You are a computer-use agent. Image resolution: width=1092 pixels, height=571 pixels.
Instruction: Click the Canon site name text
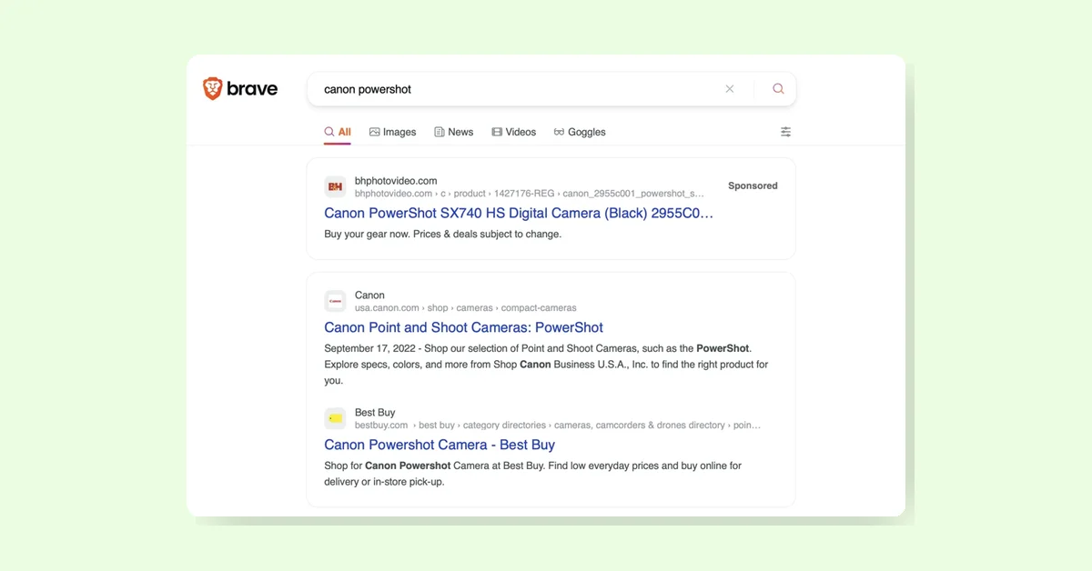pyautogui.click(x=369, y=296)
